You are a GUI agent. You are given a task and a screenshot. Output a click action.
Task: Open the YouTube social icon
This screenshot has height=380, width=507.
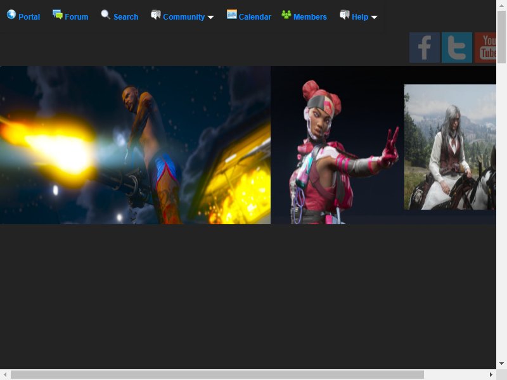485,47
